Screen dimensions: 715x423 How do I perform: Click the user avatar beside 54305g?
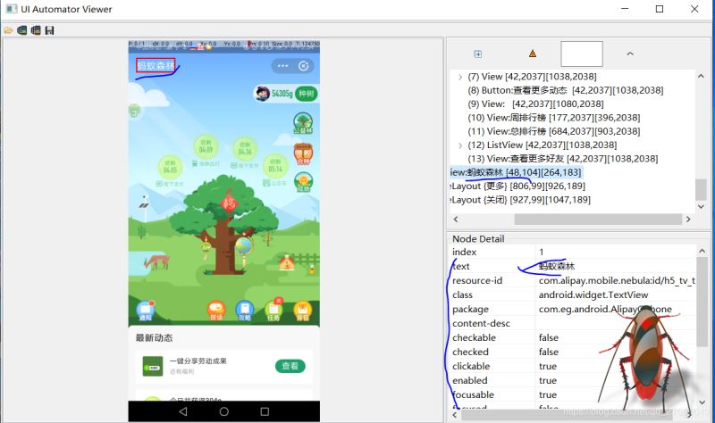[x=262, y=94]
